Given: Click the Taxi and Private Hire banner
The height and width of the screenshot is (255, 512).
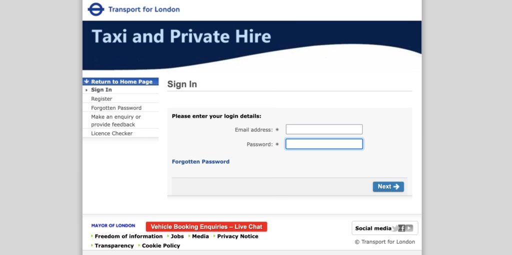Looking at the screenshot, I should [x=181, y=36].
